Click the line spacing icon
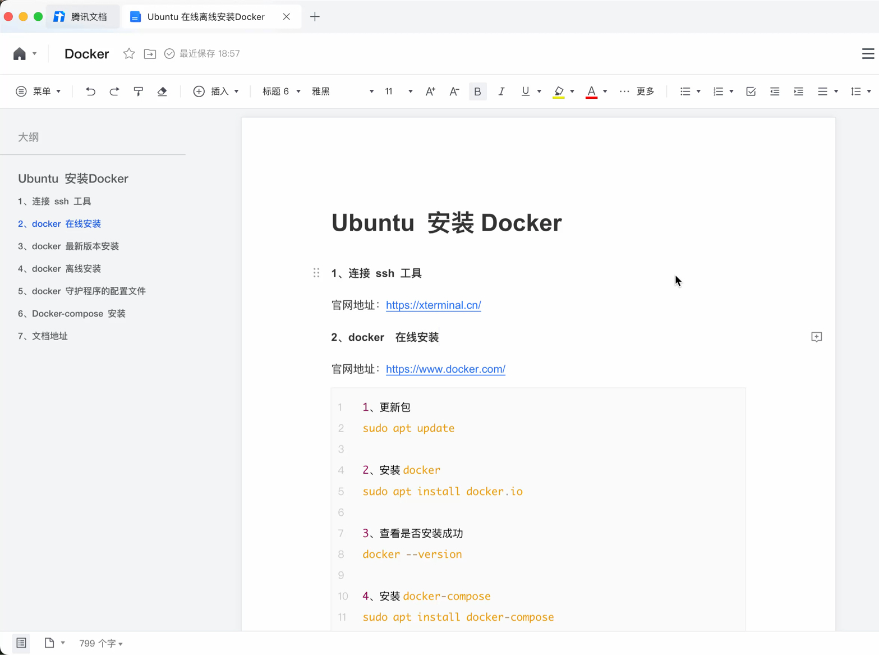 [x=855, y=91]
